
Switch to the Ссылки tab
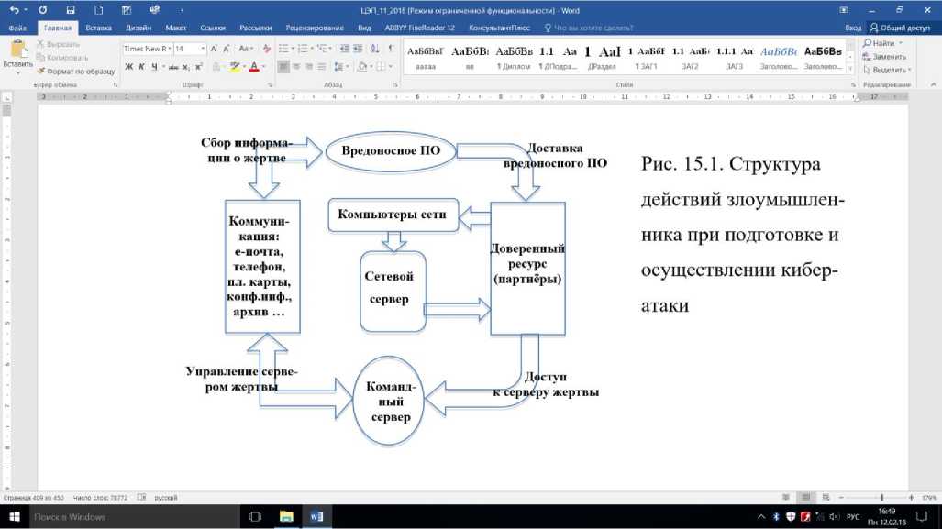point(213,28)
